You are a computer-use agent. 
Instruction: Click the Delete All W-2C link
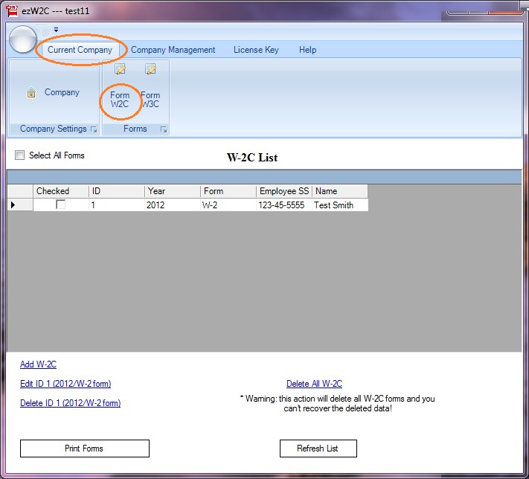click(314, 384)
